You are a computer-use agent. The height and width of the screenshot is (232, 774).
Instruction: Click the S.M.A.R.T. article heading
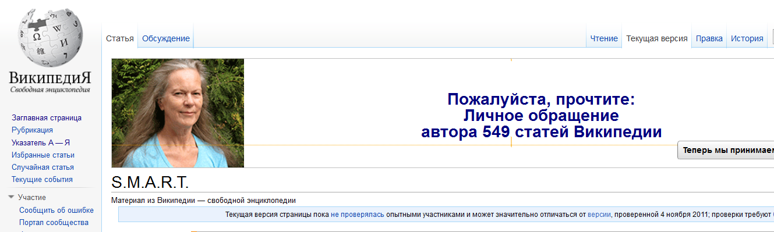(x=150, y=182)
